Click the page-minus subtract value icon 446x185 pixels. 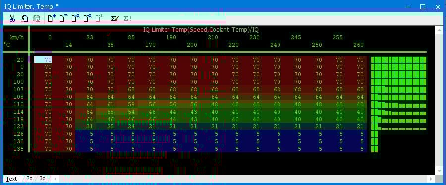coord(63,18)
